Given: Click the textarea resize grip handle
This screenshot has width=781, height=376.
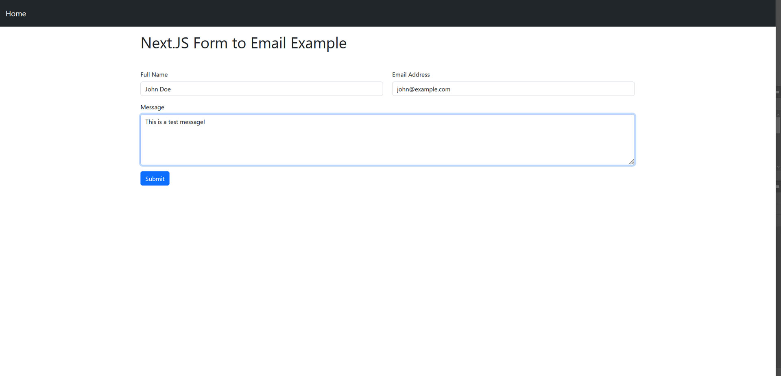Looking at the screenshot, I should [x=631, y=162].
